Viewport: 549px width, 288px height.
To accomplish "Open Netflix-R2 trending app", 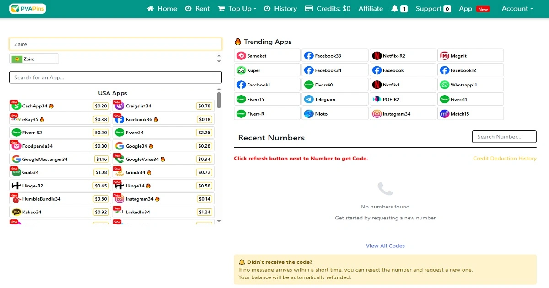I will click(x=403, y=56).
